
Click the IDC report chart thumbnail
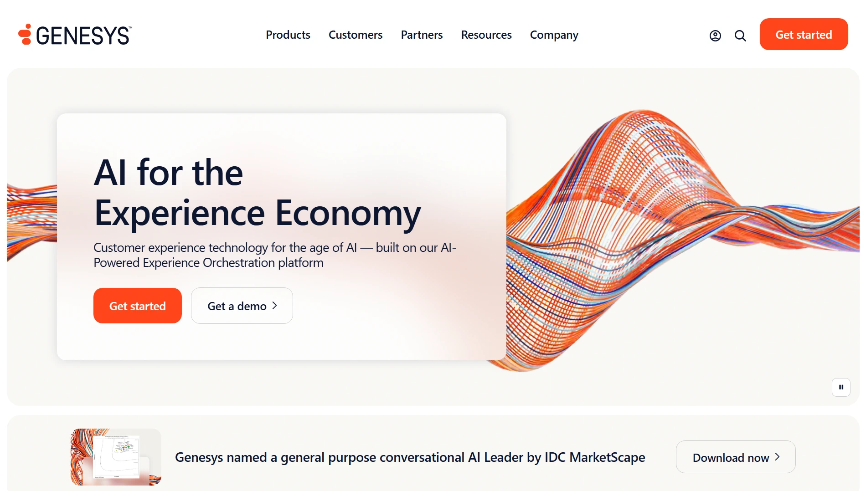coord(115,457)
